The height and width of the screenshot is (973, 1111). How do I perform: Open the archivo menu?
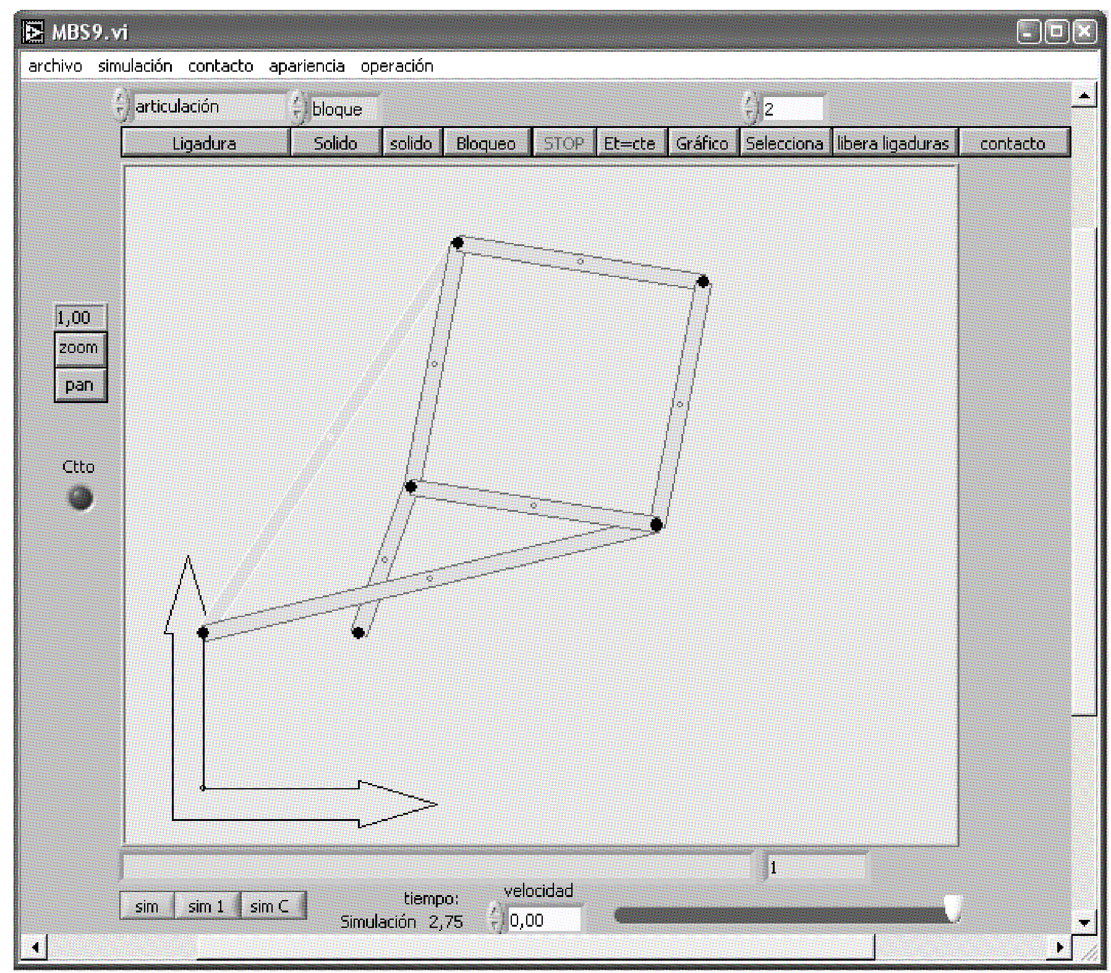tap(55, 66)
